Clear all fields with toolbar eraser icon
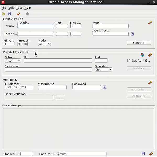Image resolution: width=157 pixels, height=157 pixels. point(19,14)
